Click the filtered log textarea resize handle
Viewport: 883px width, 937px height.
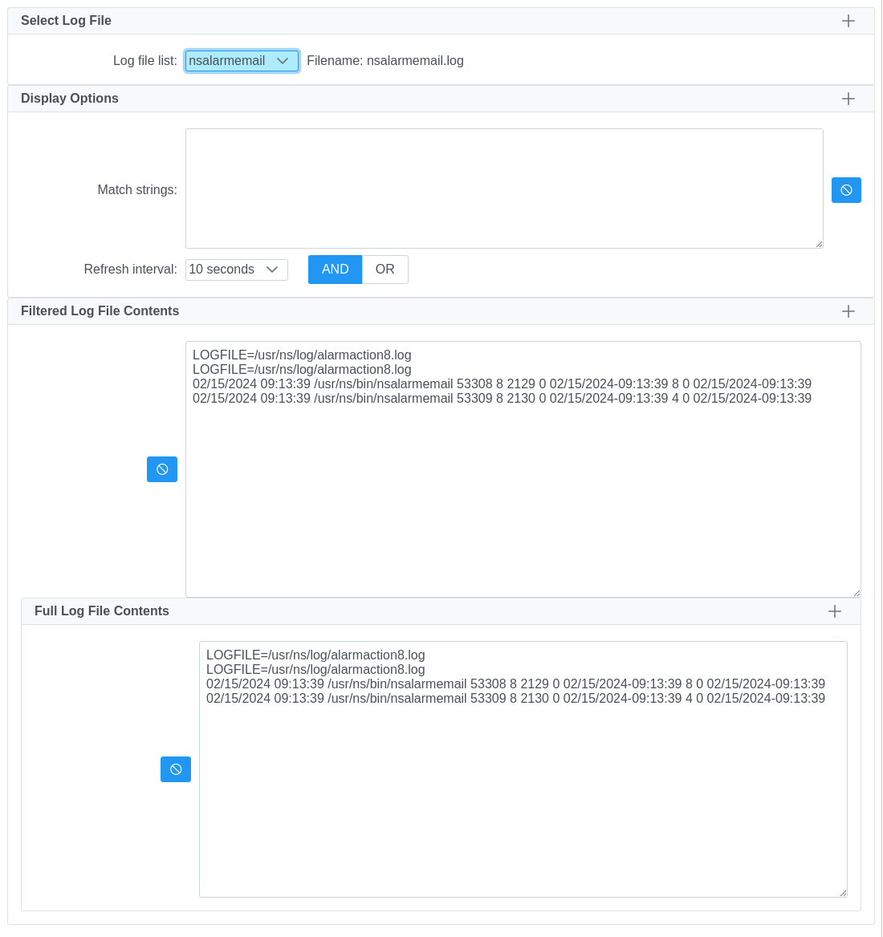[x=857, y=593]
